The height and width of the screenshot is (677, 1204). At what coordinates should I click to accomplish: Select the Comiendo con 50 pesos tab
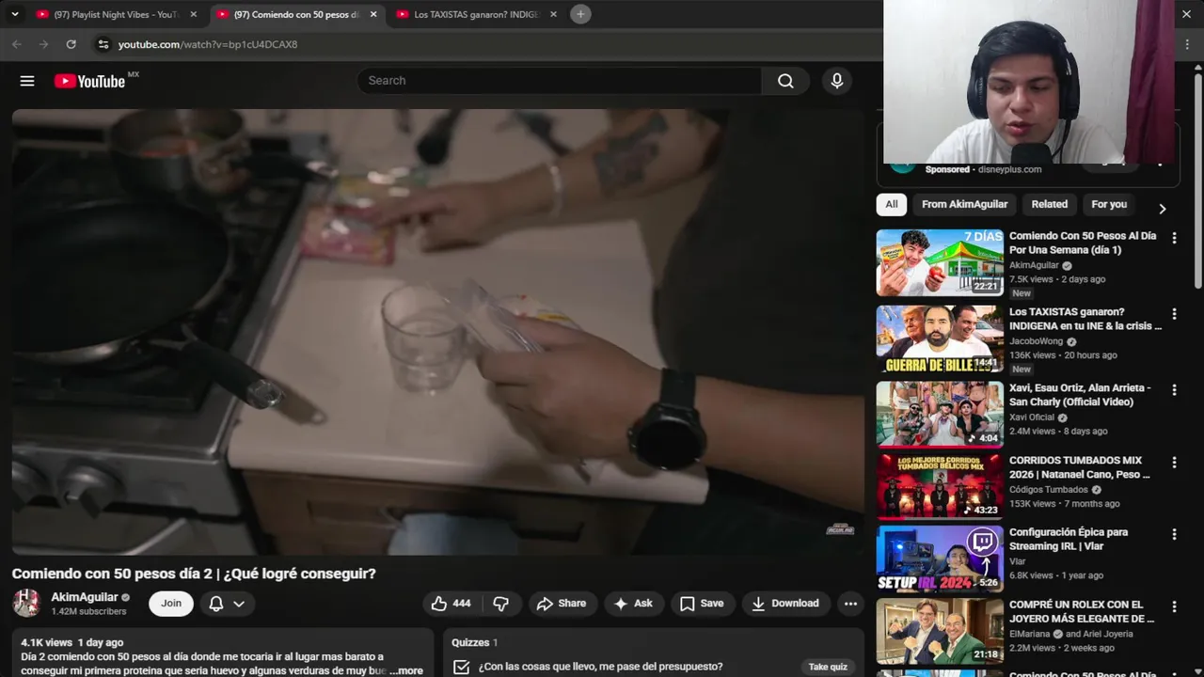coord(295,14)
